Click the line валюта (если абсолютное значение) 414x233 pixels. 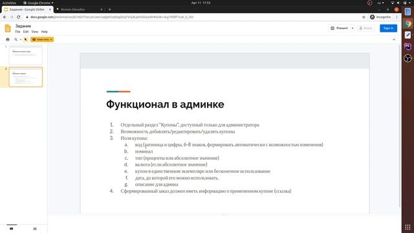(171, 164)
